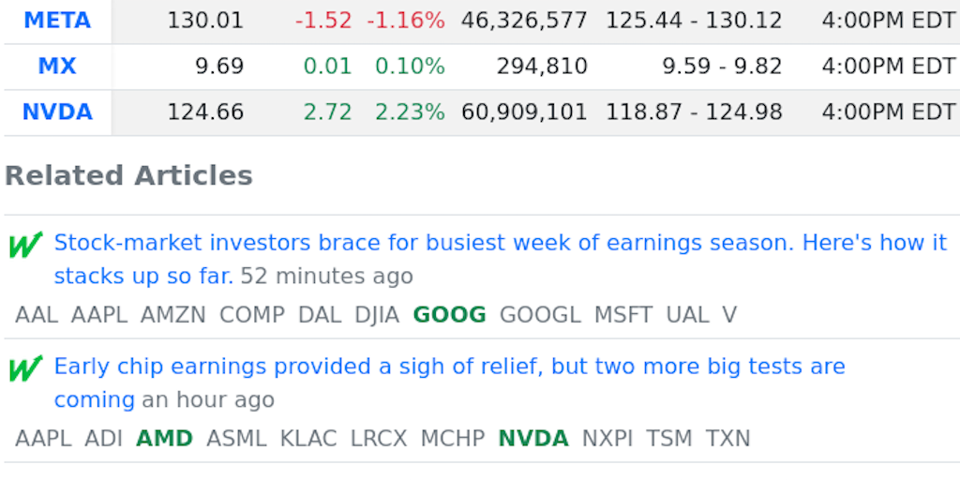Click the AAL ticker tag

(x=37, y=315)
